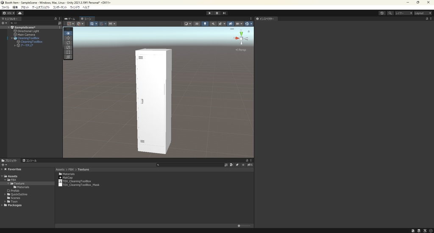This screenshot has height=233, width=434.
Task: Toggle hidden objects visibility button in Scene
Action: [x=230, y=24]
